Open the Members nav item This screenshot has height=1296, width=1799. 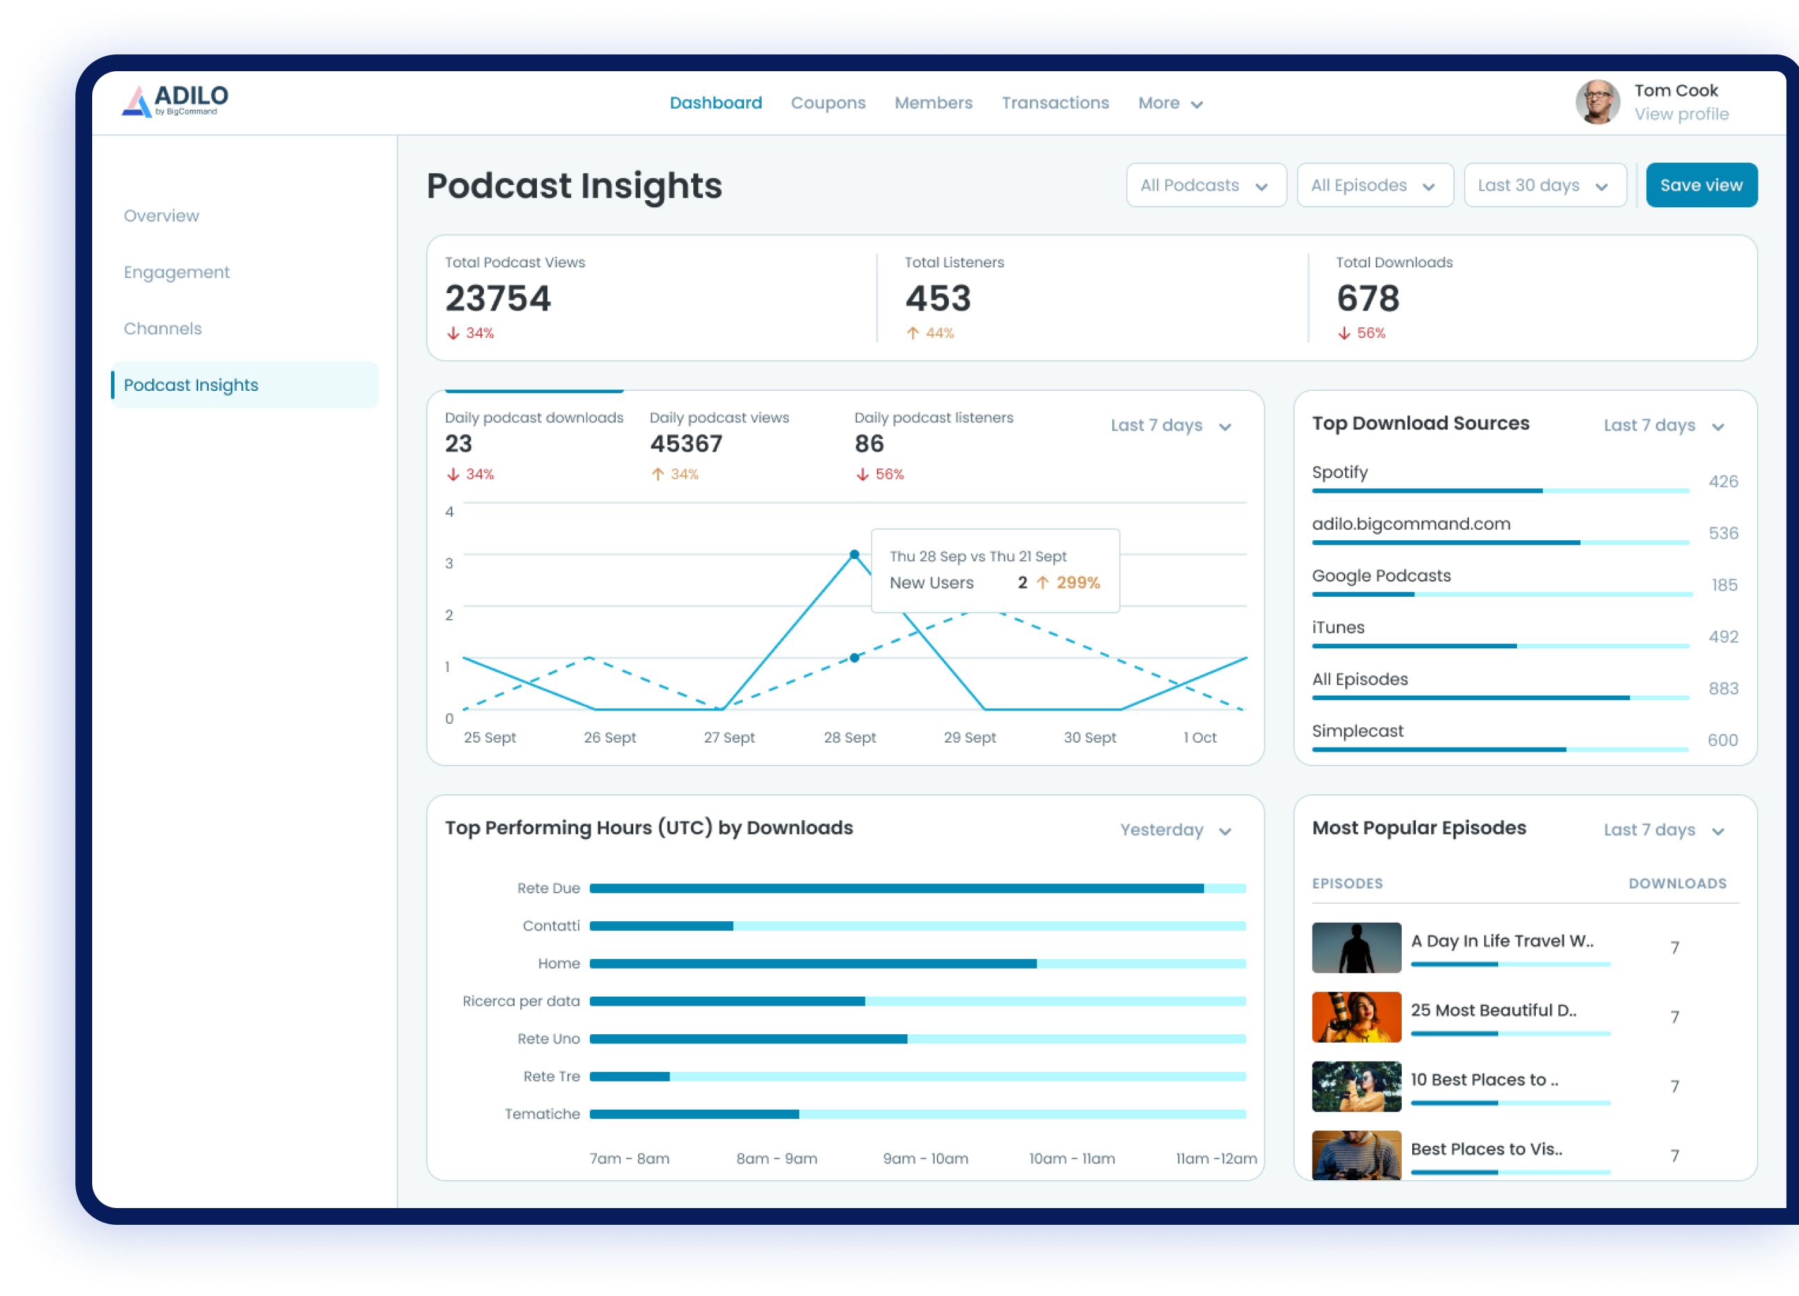tap(933, 103)
